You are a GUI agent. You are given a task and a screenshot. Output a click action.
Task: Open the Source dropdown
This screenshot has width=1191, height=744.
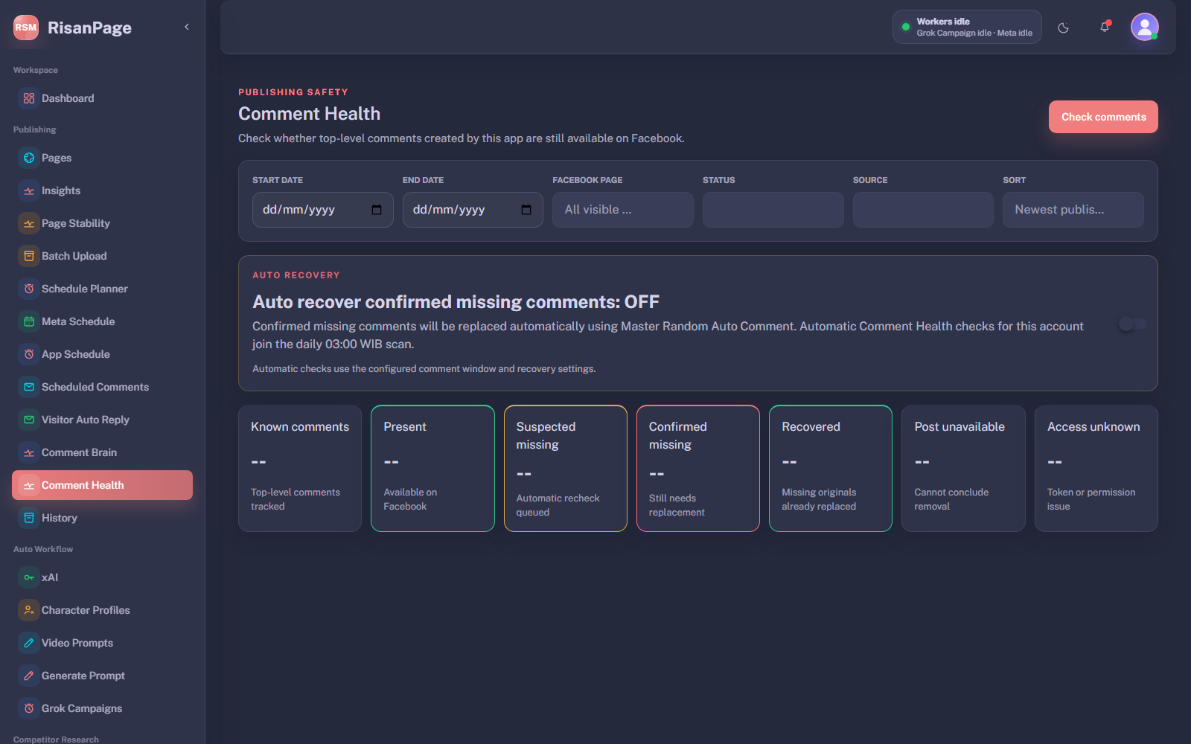pos(923,210)
